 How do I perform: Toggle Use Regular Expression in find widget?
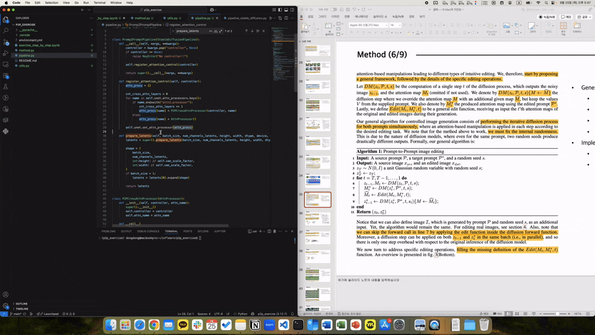[221, 31]
